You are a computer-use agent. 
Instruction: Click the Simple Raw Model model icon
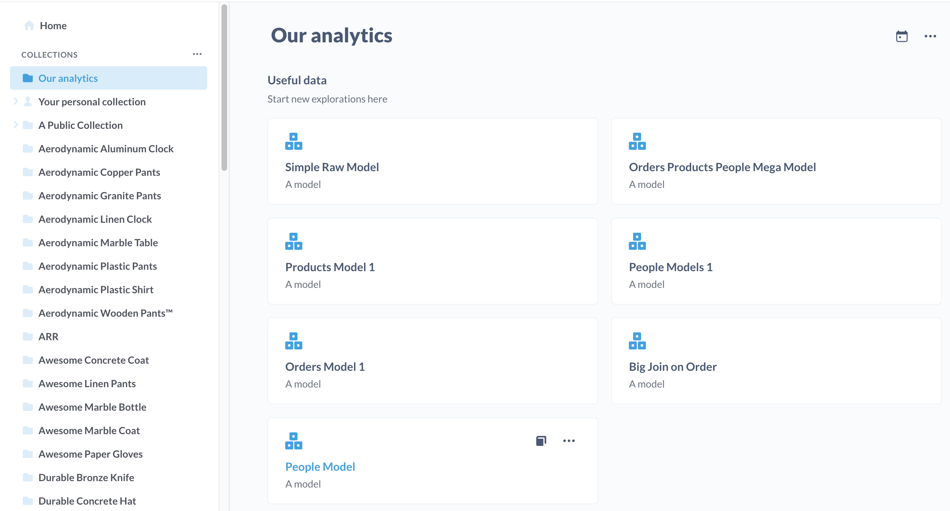pyautogui.click(x=293, y=141)
